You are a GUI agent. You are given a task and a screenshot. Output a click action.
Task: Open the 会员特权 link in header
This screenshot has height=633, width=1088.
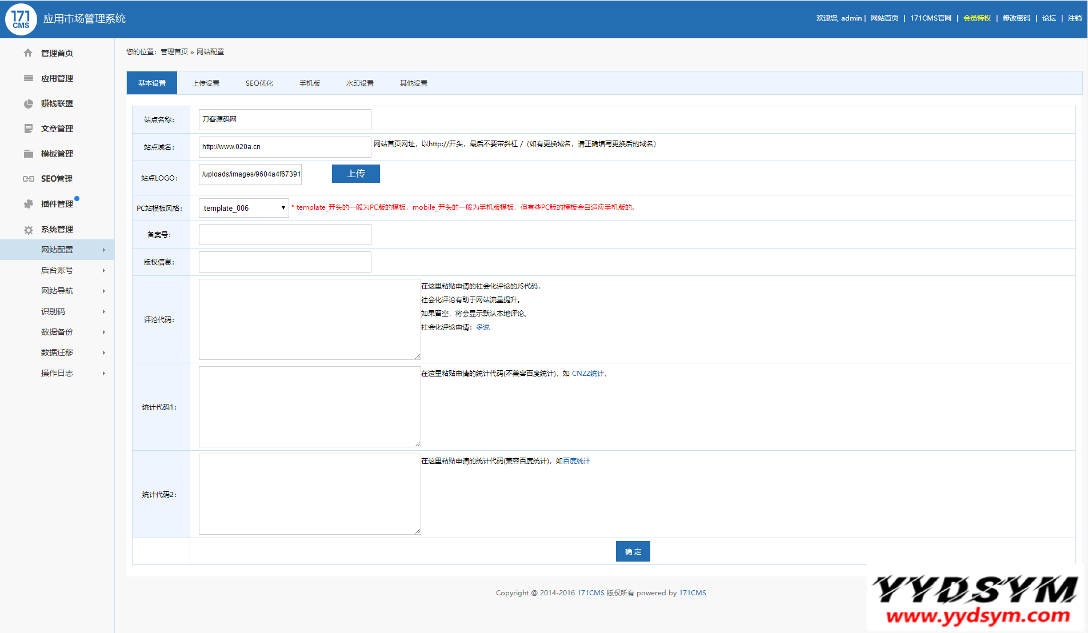977,18
